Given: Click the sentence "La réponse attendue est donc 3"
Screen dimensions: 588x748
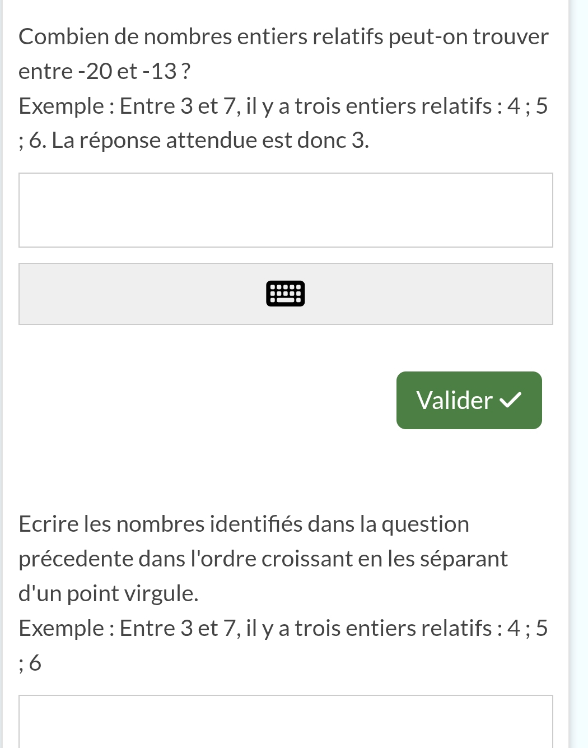Looking at the screenshot, I should tap(210, 141).
